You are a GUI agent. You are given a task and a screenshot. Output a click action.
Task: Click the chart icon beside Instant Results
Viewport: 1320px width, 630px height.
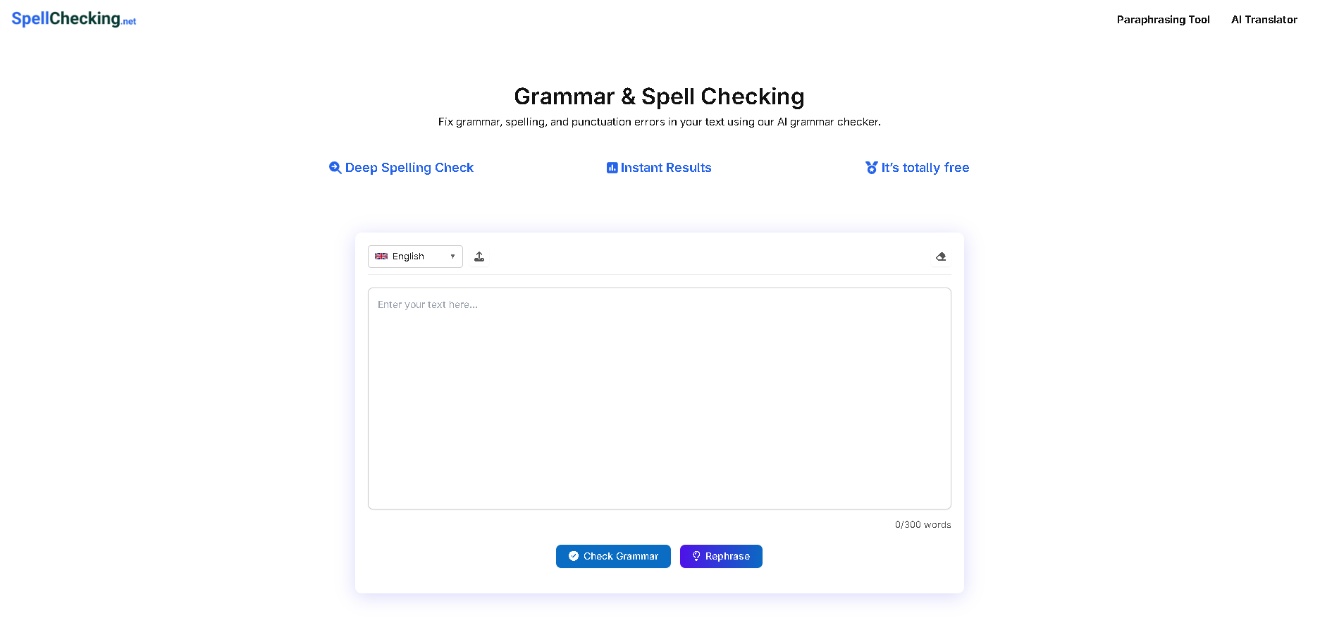tap(612, 167)
